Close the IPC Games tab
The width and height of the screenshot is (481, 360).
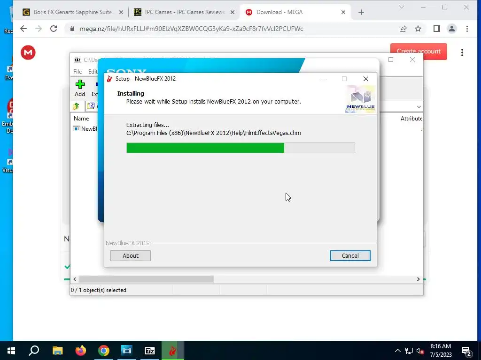(x=232, y=12)
